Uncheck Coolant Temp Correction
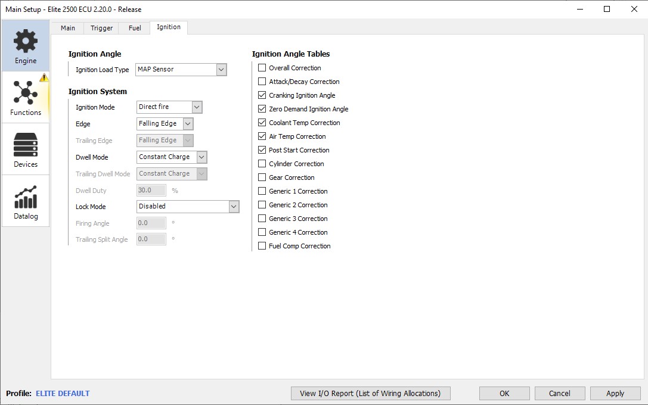Image resolution: width=648 pixels, height=405 pixels. [262, 123]
